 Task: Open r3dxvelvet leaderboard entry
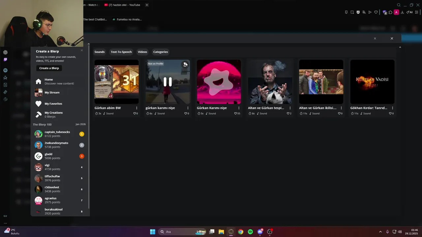(x=59, y=189)
